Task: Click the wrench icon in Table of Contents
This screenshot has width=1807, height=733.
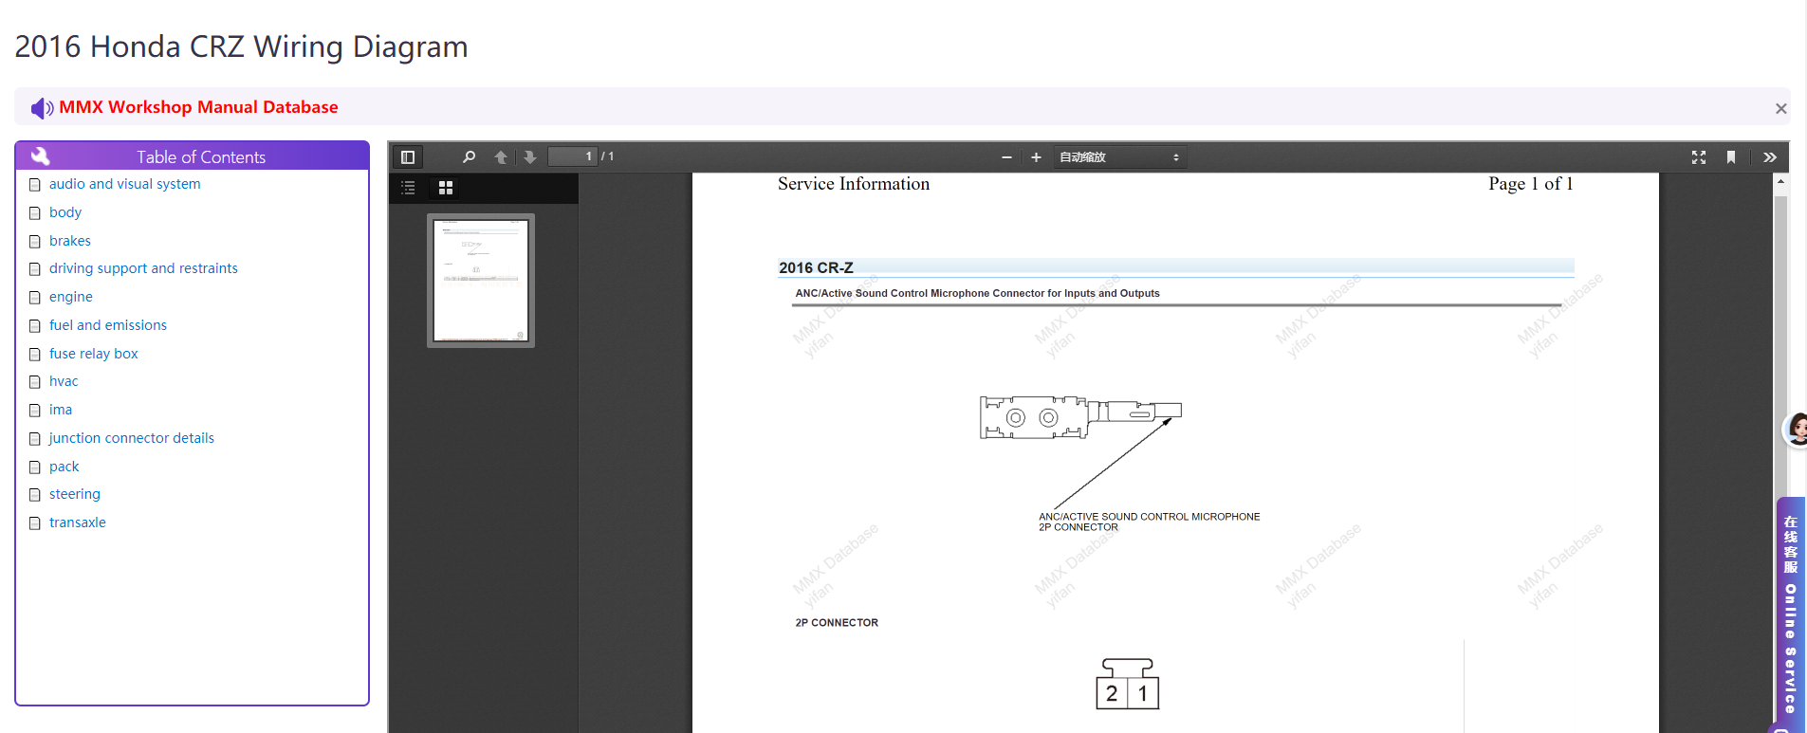Action: click(x=41, y=156)
